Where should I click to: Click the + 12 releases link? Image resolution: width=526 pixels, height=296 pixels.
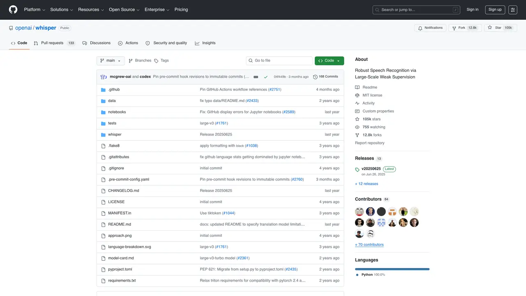367,184
